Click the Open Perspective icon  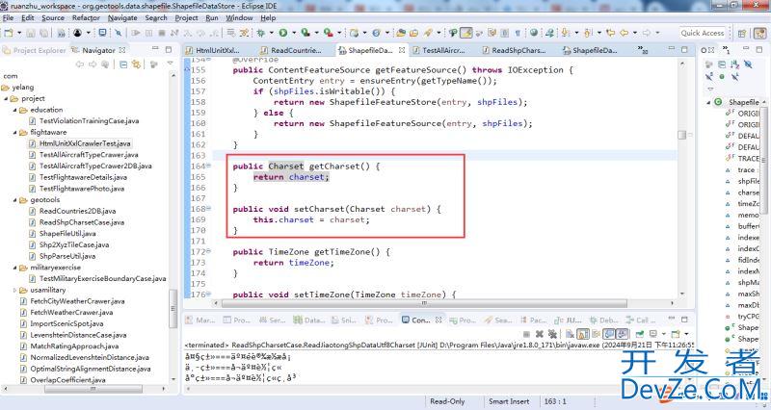[x=742, y=34]
